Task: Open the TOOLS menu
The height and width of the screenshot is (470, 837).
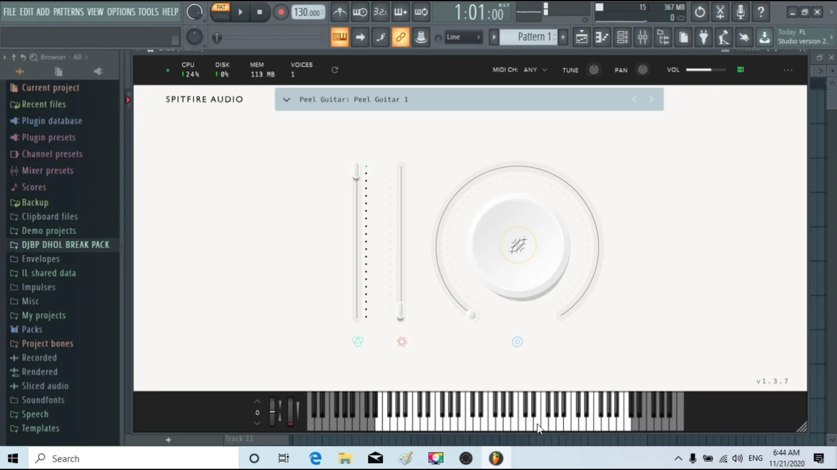Action: 148,12
